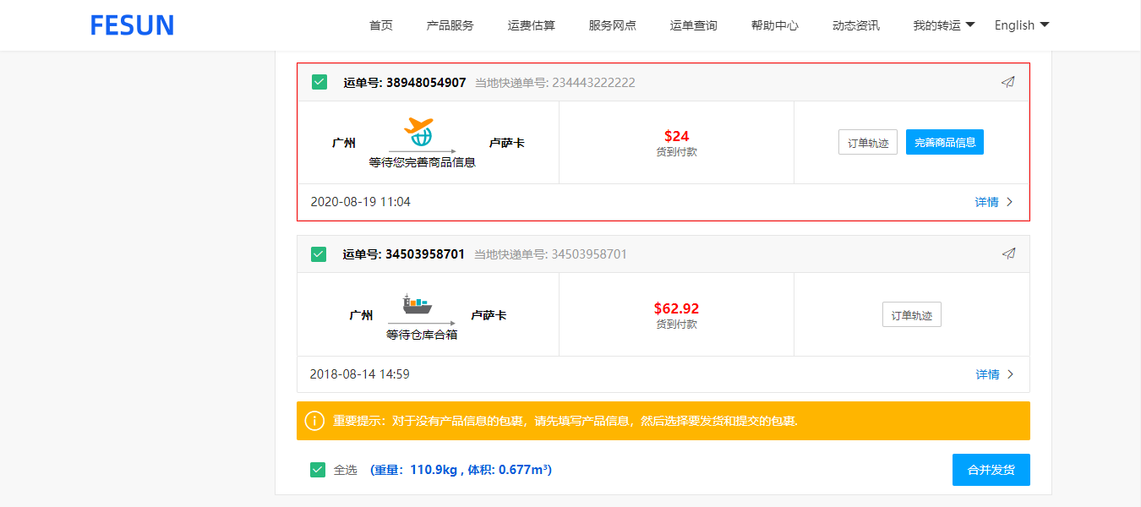Expand the 我的转运 dropdown menu
The width and height of the screenshot is (1141, 507).
944,25
